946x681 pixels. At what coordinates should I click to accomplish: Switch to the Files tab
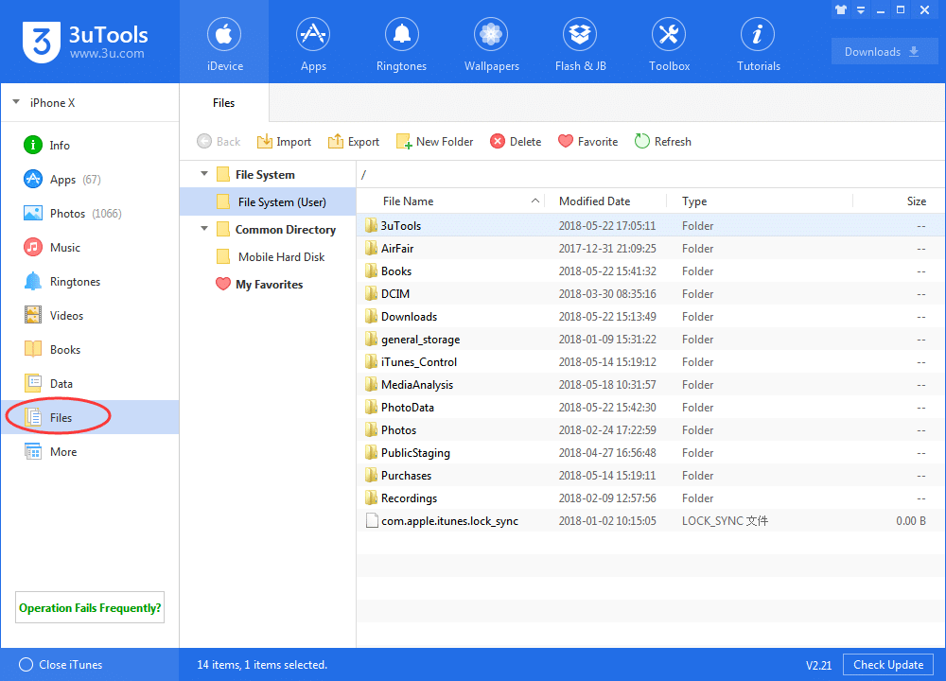pos(224,102)
